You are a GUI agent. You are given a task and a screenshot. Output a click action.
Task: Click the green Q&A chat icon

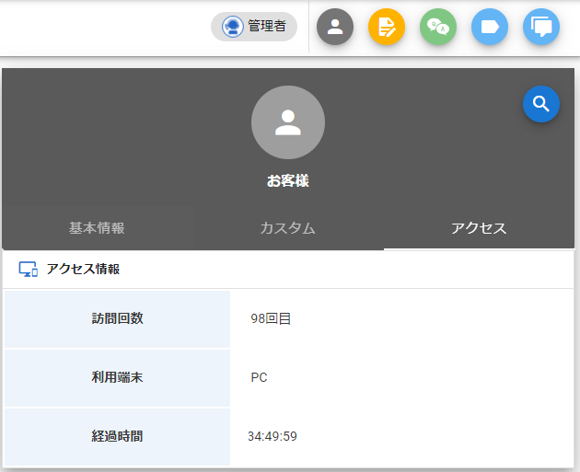point(438,27)
